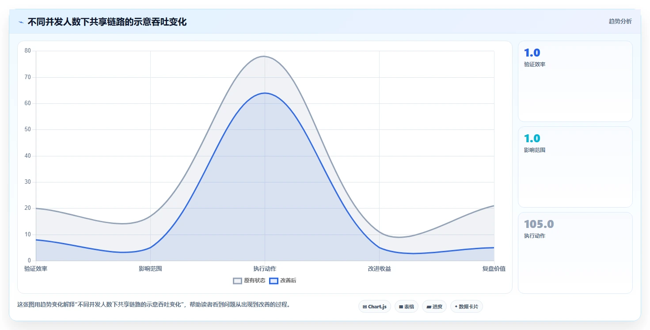Image resolution: width=650 pixels, height=330 pixels.
Task: Click the description text below the chart
Action: pyautogui.click(x=153, y=305)
